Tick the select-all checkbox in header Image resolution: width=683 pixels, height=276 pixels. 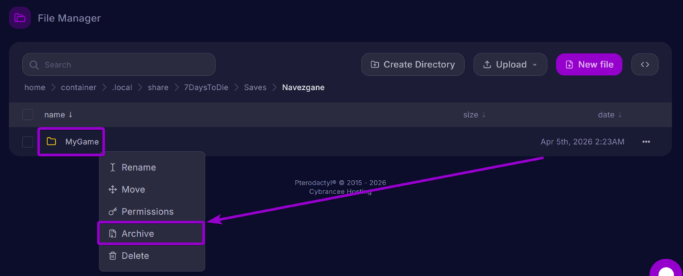coord(27,115)
